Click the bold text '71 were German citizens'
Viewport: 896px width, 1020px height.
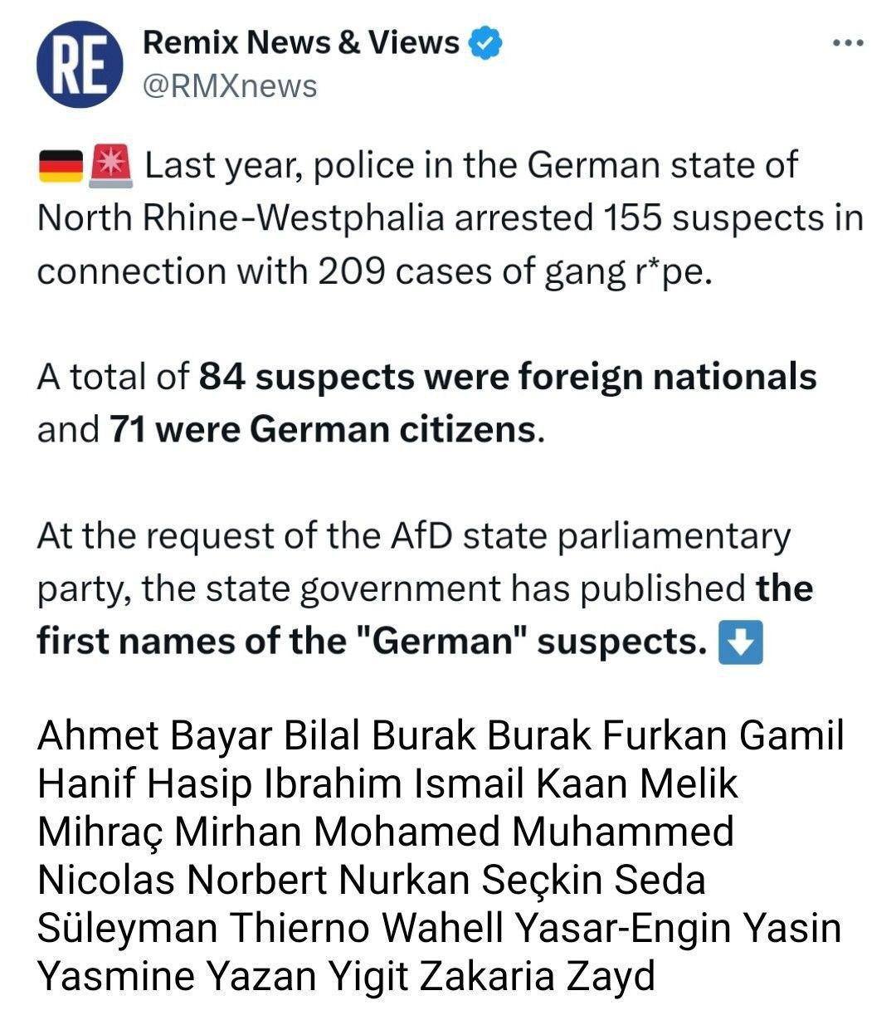(323, 430)
